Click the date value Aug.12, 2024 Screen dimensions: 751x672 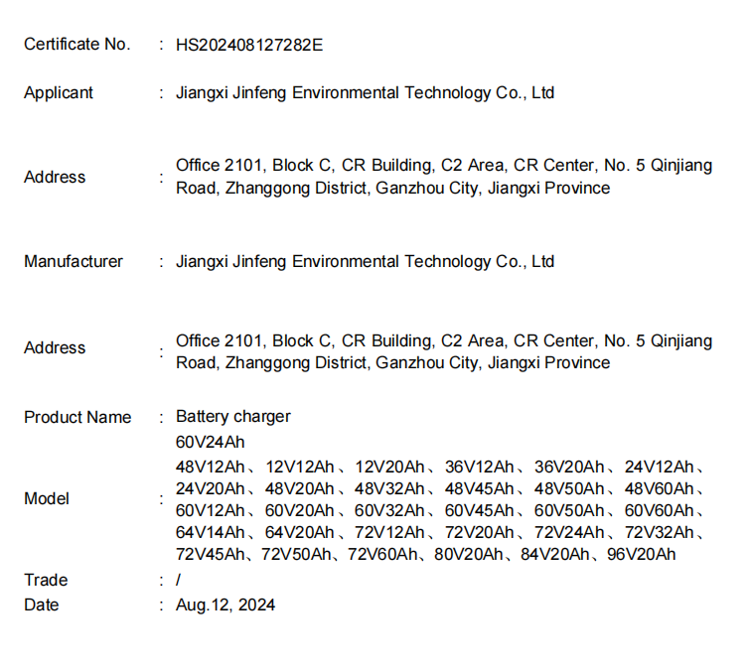pos(225,605)
